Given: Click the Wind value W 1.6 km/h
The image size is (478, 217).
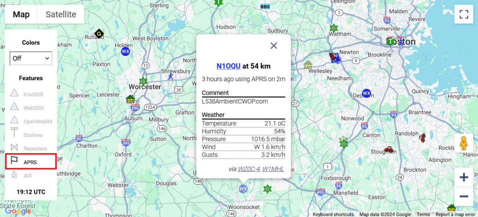Looking at the screenshot, I should [x=270, y=147].
